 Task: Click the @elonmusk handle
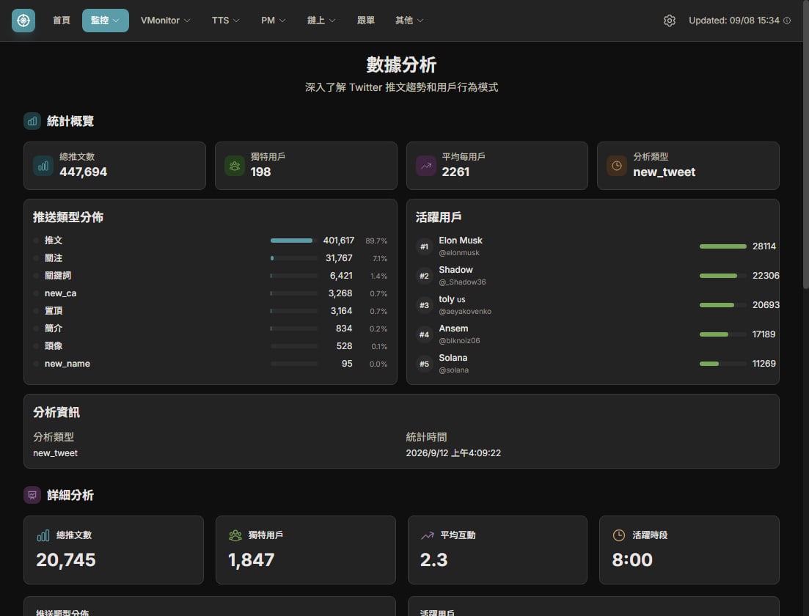[459, 253]
